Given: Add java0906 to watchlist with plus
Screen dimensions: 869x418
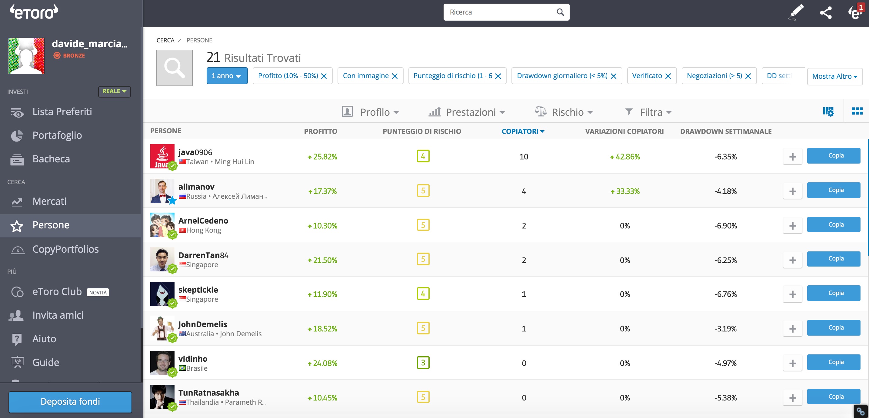Looking at the screenshot, I should click(x=792, y=157).
